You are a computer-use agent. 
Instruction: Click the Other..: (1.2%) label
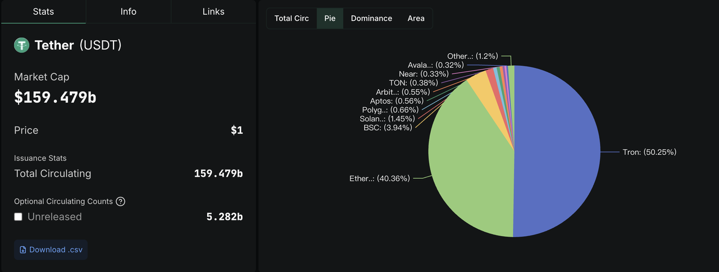472,56
